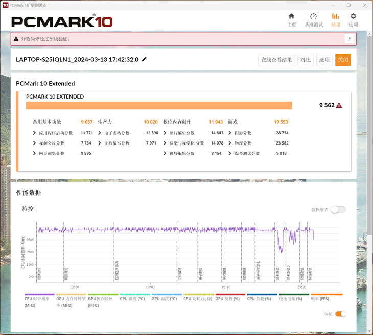This screenshot has height=335, width=373.
Task: Click the vertical scrollbar on right edge
Action: [369, 136]
